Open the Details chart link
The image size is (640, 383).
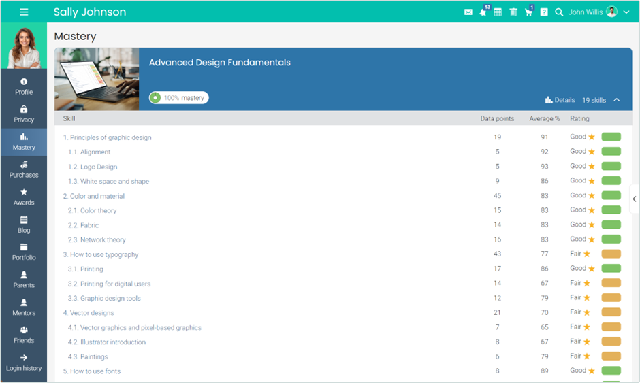[x=560, y=100]
